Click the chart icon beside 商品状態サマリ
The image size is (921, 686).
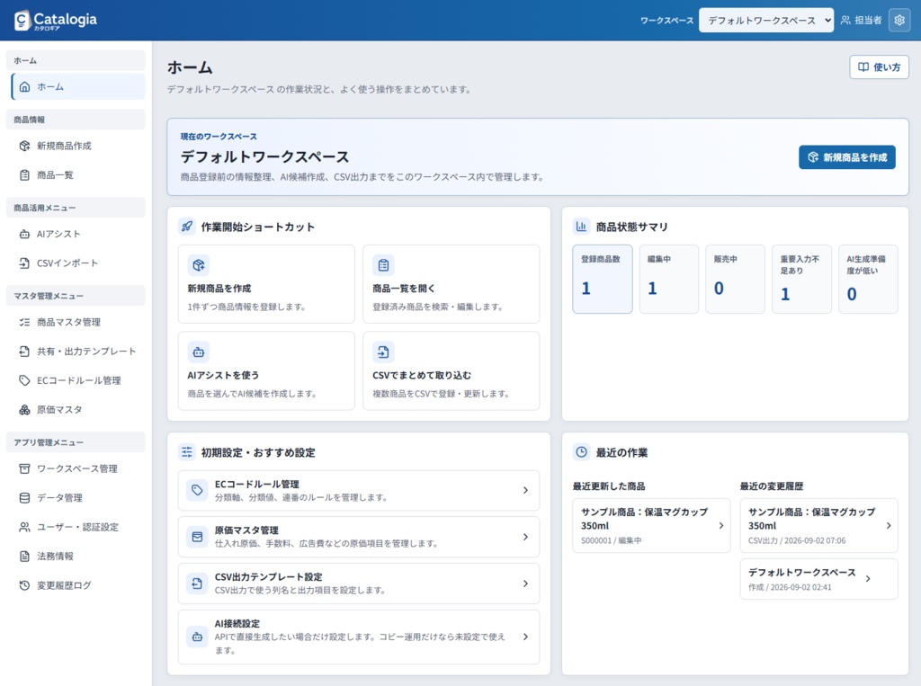(x=582, y=227)
